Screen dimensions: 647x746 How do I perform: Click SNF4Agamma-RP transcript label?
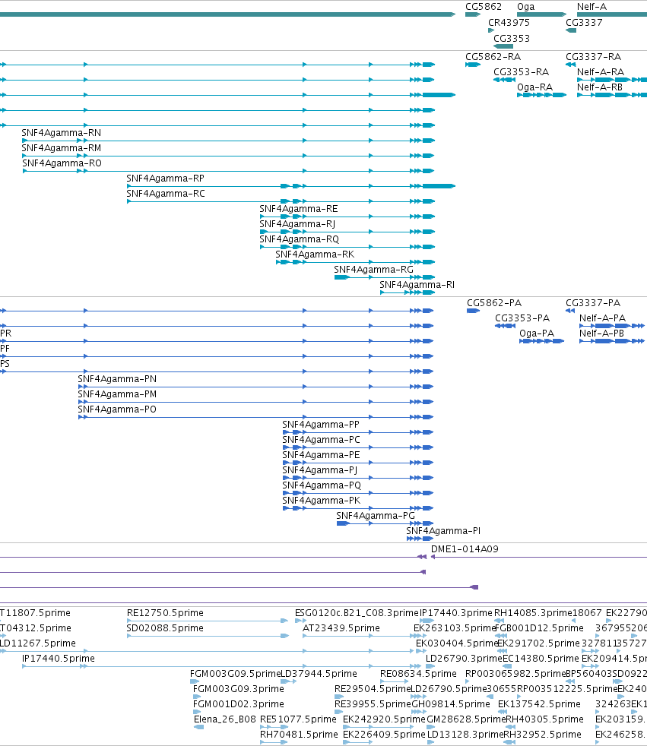point(165,179)
